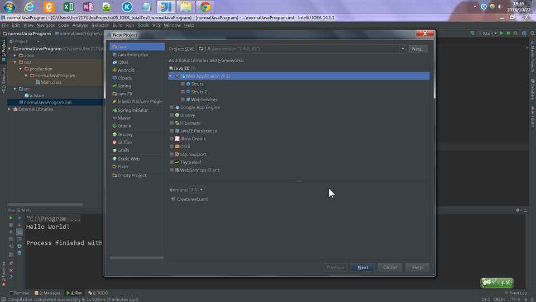Check the Struts 2 framework checkbox
Viewport: 536px width, 302px height.
[183, 92]
